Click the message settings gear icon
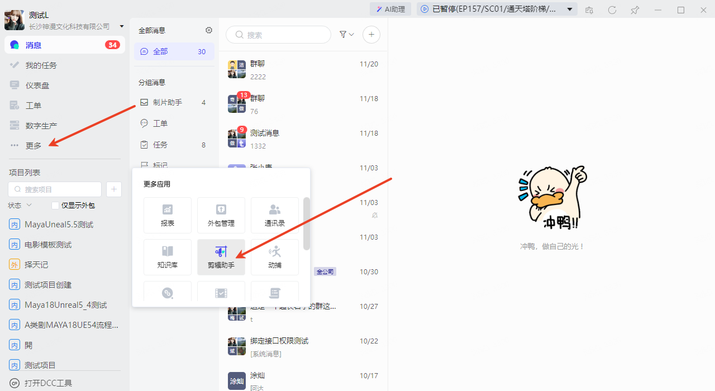 [209, 30]
